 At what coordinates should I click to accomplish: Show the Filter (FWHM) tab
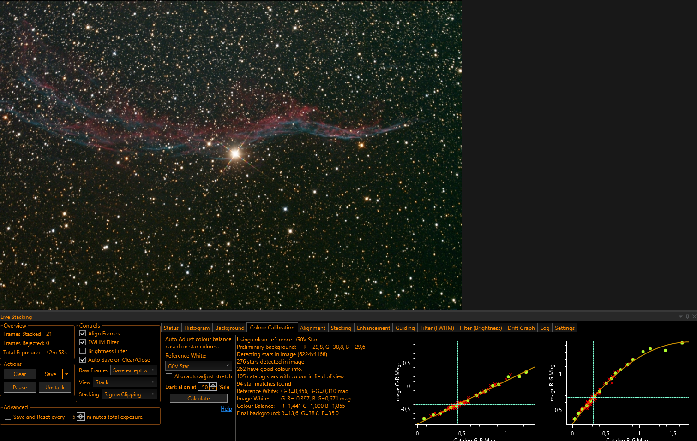coord(437,328)
